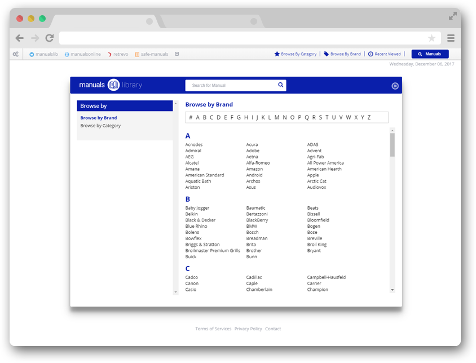Jump to brands under the # index
The height and width of the screenshot is (363, 476).
click(x=191, y=117)
